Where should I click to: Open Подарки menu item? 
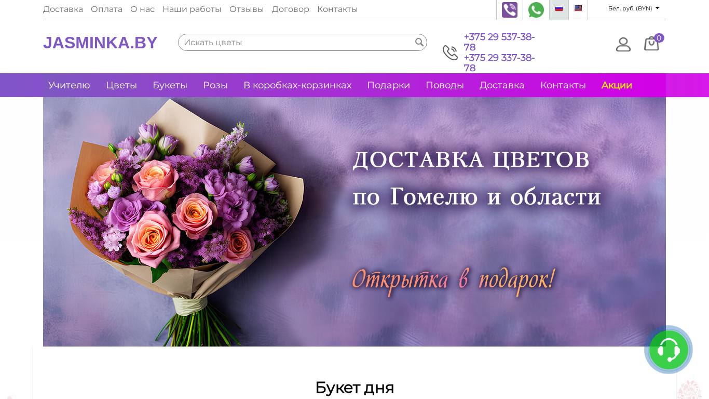click(388, 85)
